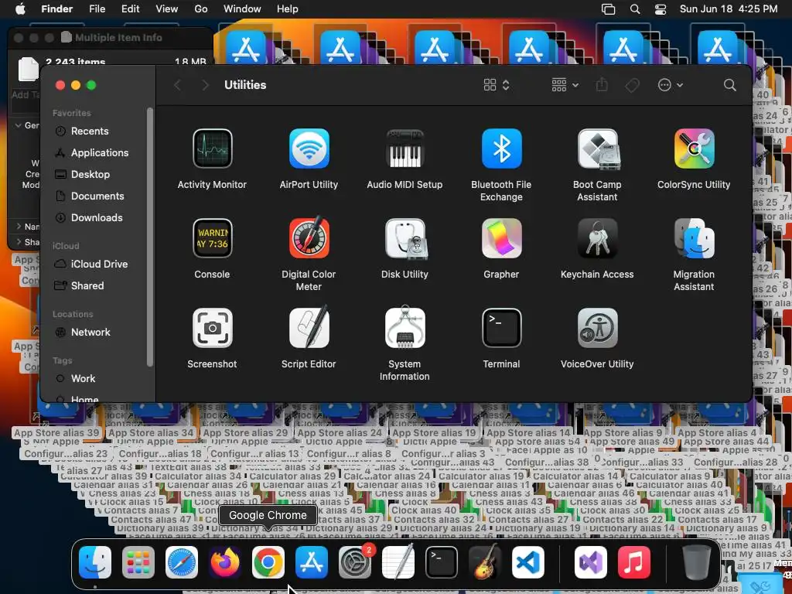
Task: Open the Apple menu
Action: coord(20,9)
